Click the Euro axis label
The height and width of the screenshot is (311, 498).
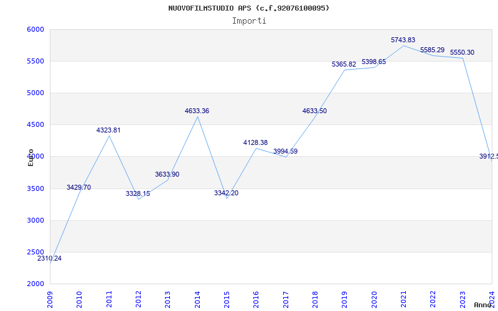point(31,157)
